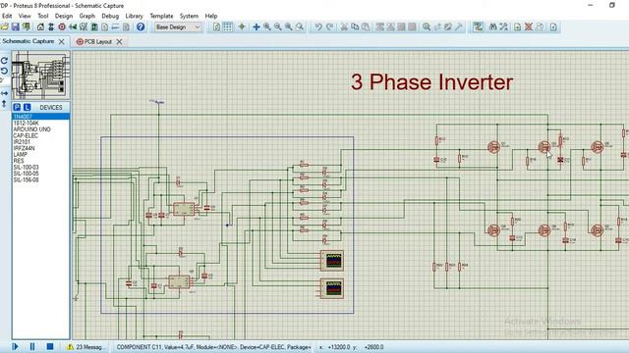
Task: Click the False Origin toolbar icon
Action: (242, 26)
